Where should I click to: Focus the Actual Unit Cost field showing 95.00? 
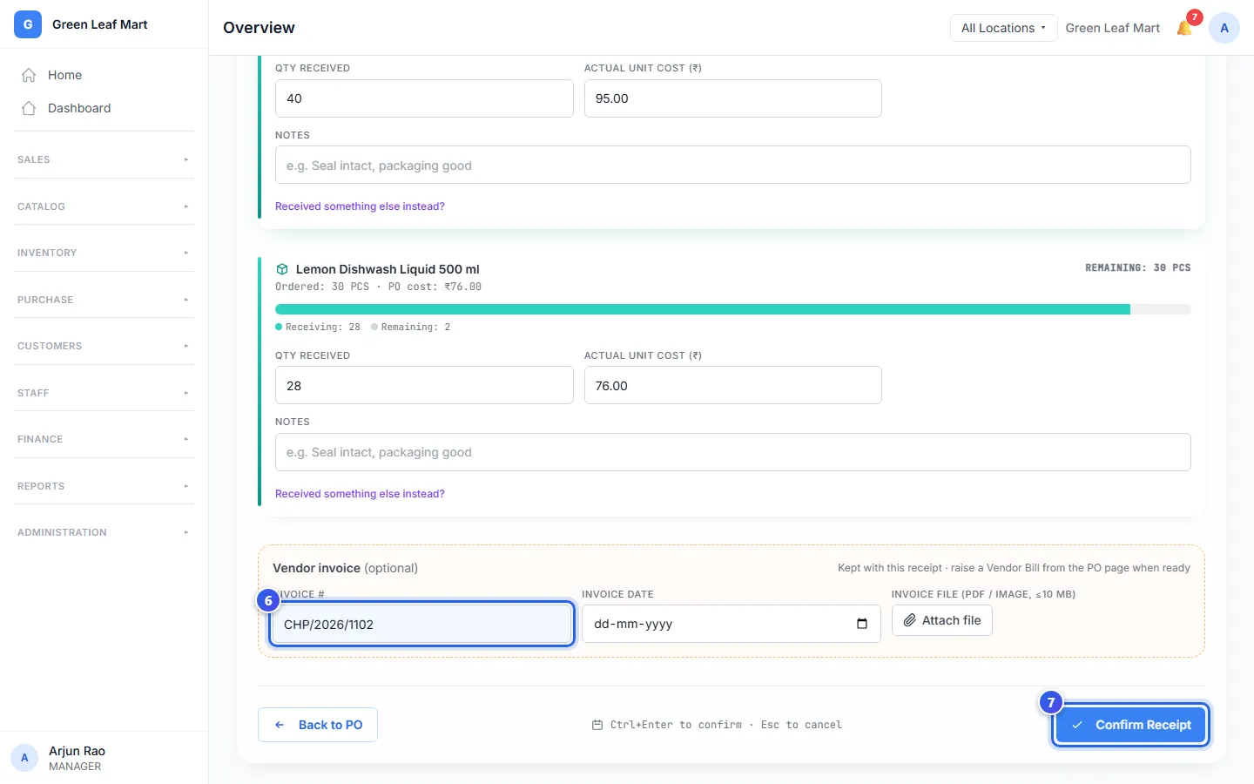(x=733, y=98)
